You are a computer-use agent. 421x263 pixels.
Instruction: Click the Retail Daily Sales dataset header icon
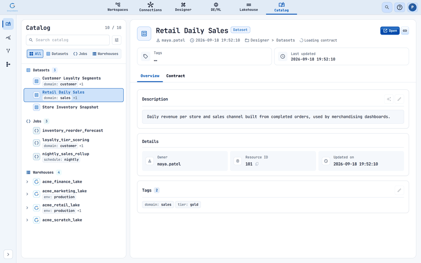point(144,34)
